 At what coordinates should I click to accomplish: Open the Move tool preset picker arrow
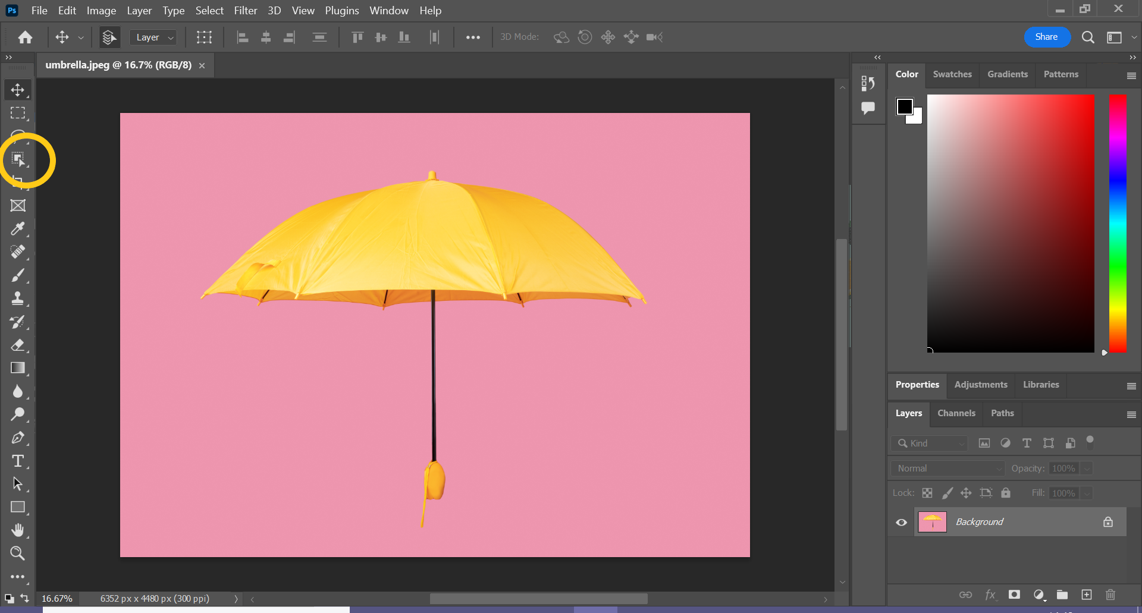81,37
